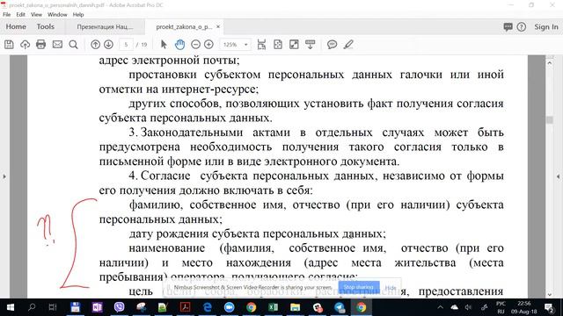The height and width of the screenshot is (316, 563).
Task: Click the vertical scrollbar thumb
Action: [549, 119]
